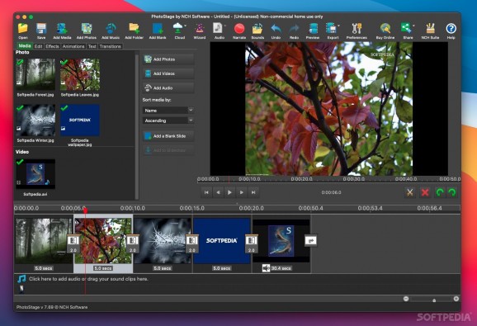This screenshot has width=477, height=326.
Task: Click Add Photos in the top toolbar
Action: pyautogui.click(x=87, y=31)
